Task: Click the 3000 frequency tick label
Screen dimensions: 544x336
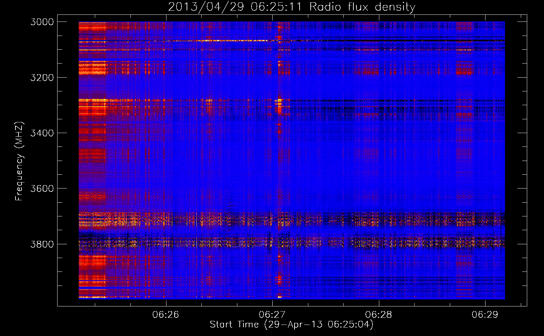Action: (42, 22)
